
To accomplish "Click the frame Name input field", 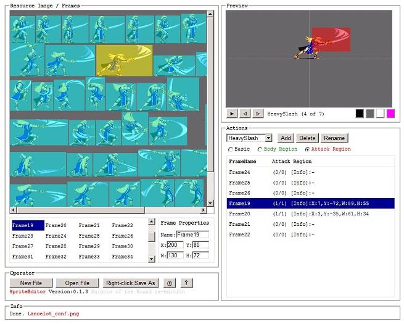I will 192,235.
